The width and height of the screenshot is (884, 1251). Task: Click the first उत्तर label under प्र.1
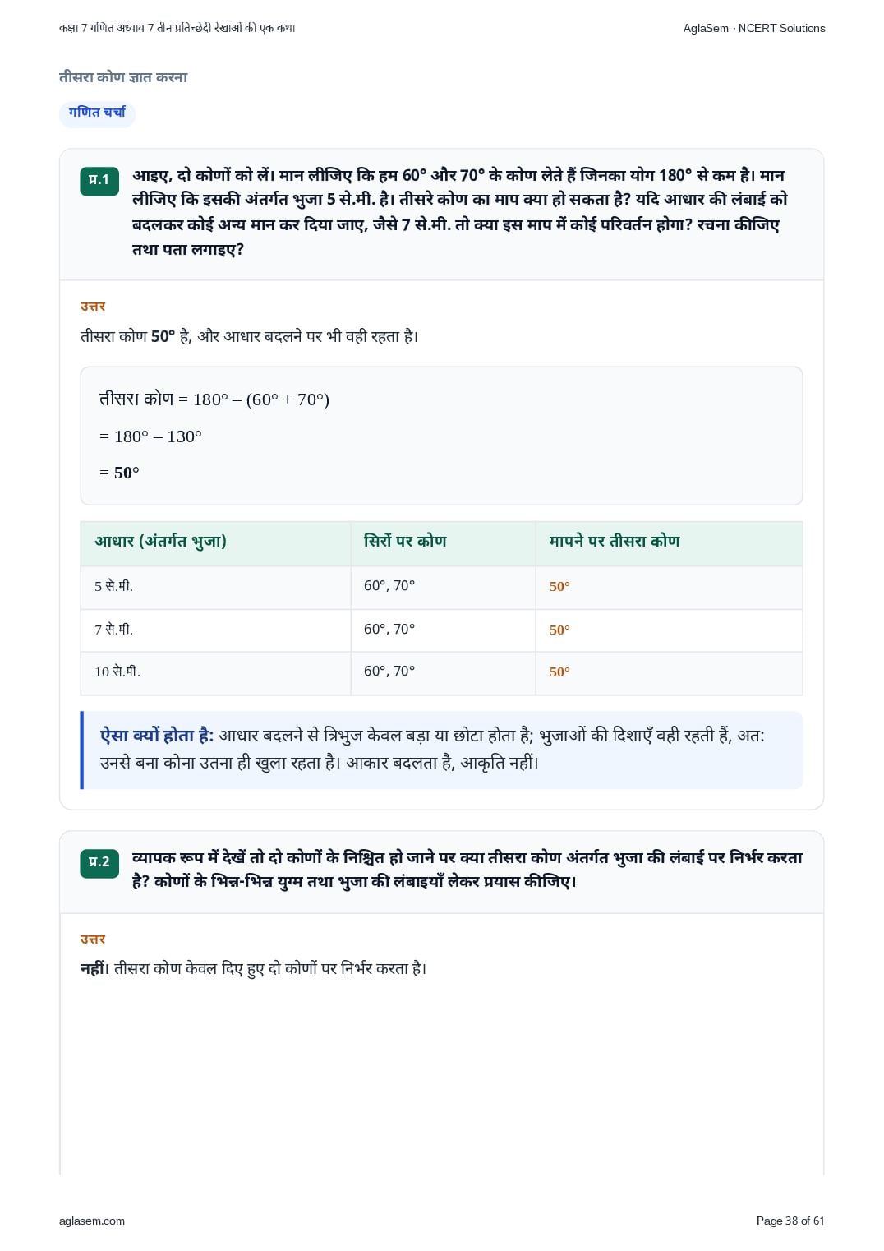tap(93, 307)
